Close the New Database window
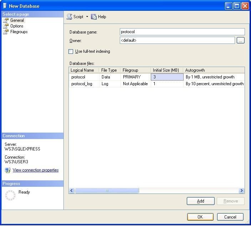This screenshot has width=251, height=226. [x=245, y=6]
